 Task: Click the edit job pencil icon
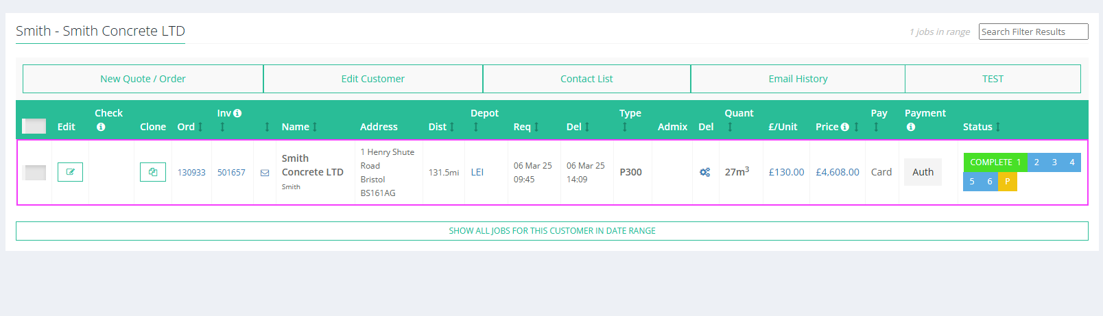70,172
